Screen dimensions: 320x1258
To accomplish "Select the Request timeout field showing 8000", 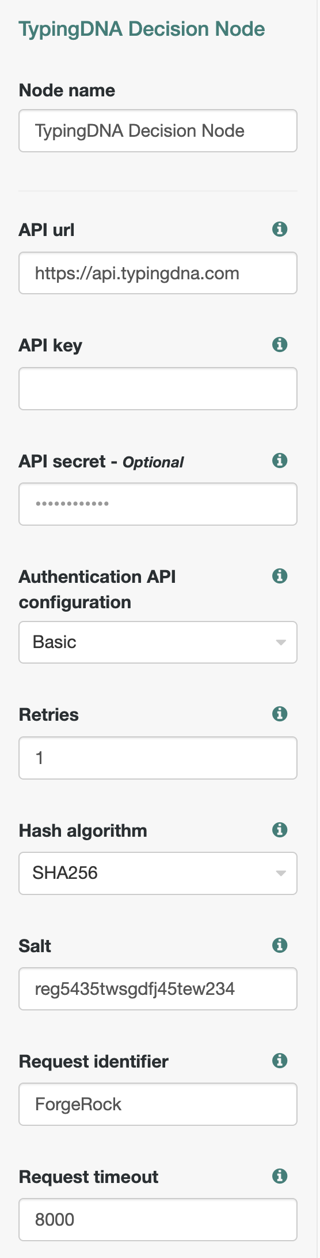I will 158,1219.
